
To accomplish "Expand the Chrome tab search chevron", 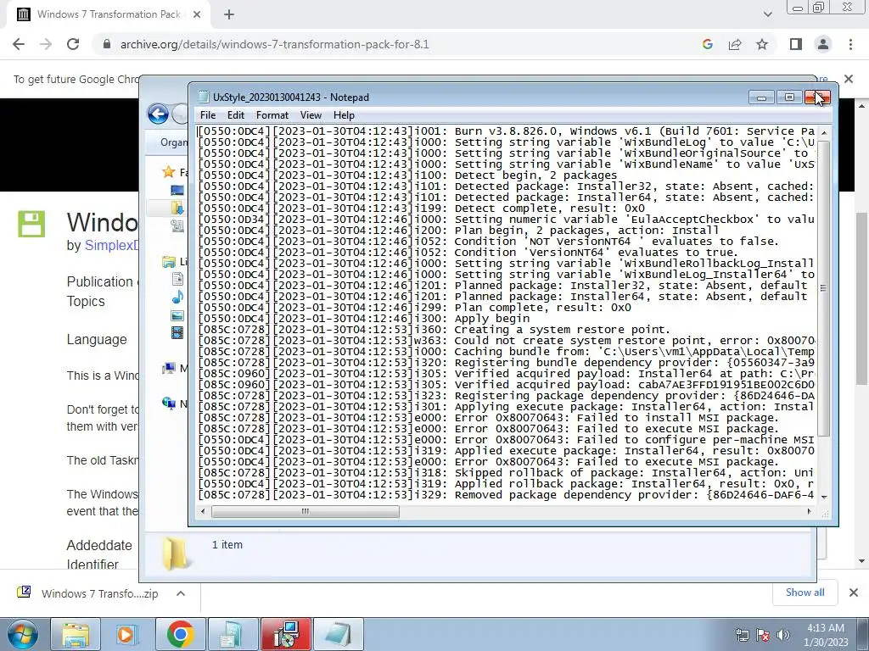I will coord(767,15).
